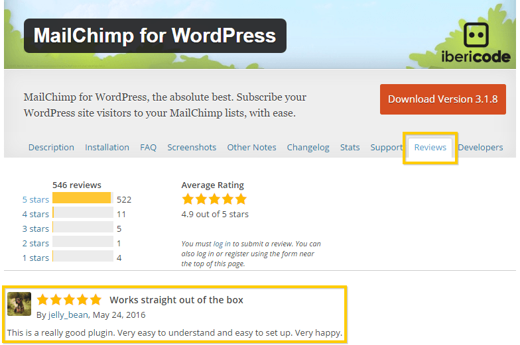Click the 'Average Rating' heading
The width and height of the screenshot is (520, 345).
[212, 185]
